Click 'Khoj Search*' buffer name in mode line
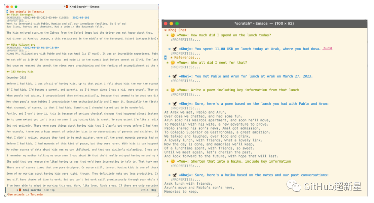The height and width of the screenshot is (203, 374). (x=32, y=190)
